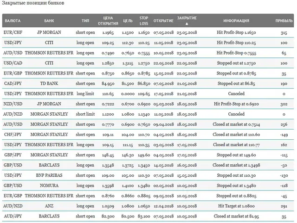Viewport: 297px width, 223px height.
Task: Click opening date 09.04.2018
Action: click(163, 124)
